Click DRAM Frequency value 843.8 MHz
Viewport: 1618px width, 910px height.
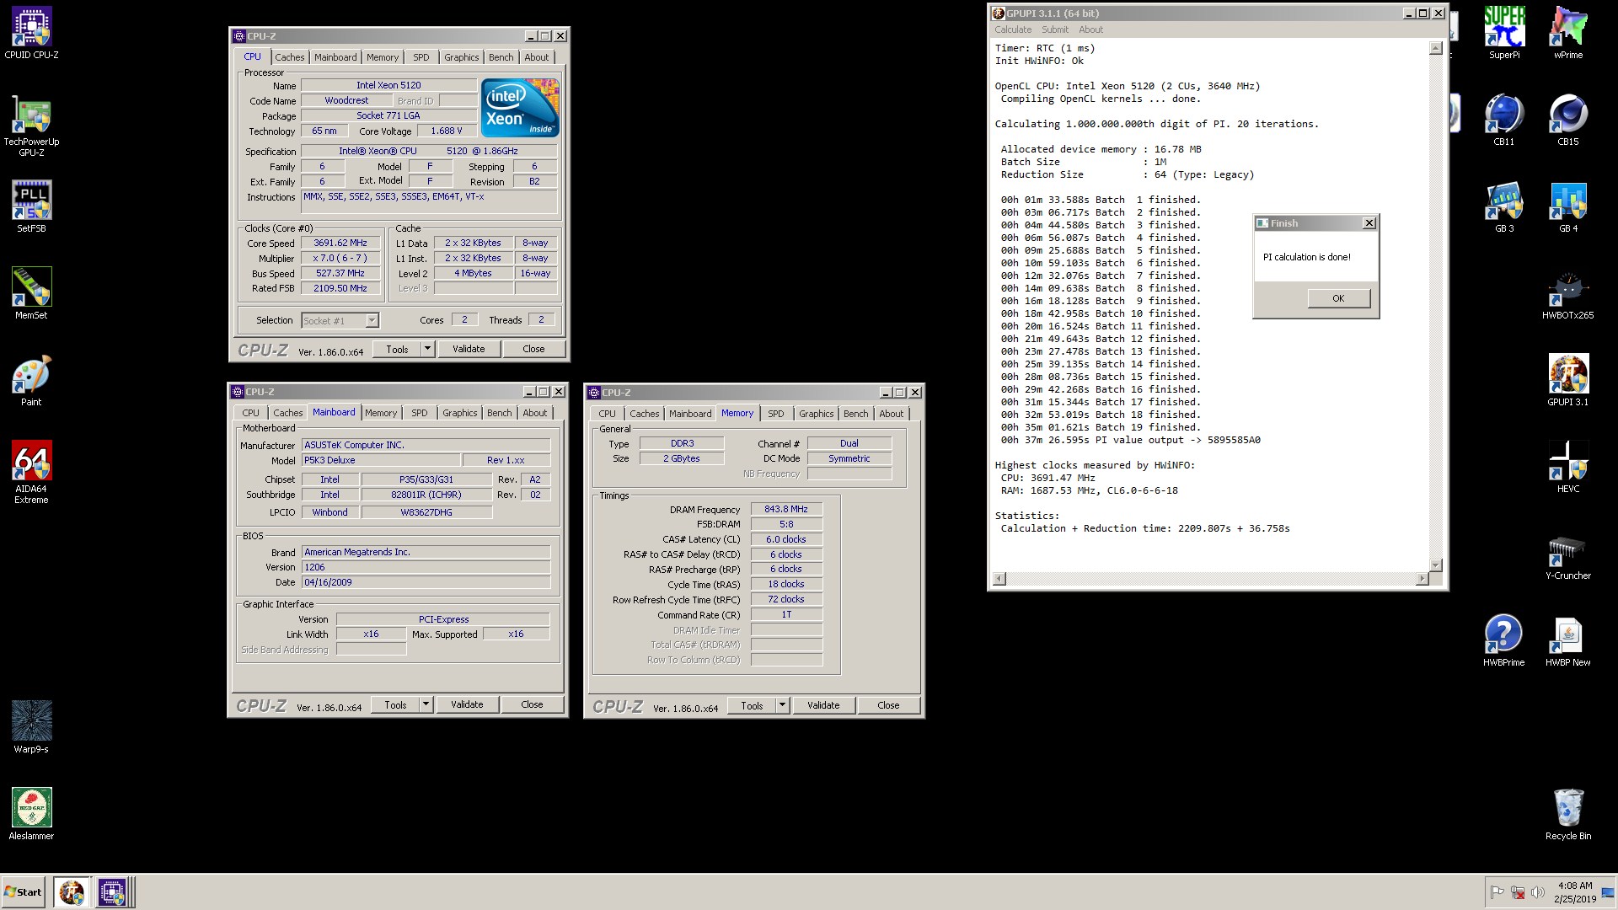[x=786, y=509]
